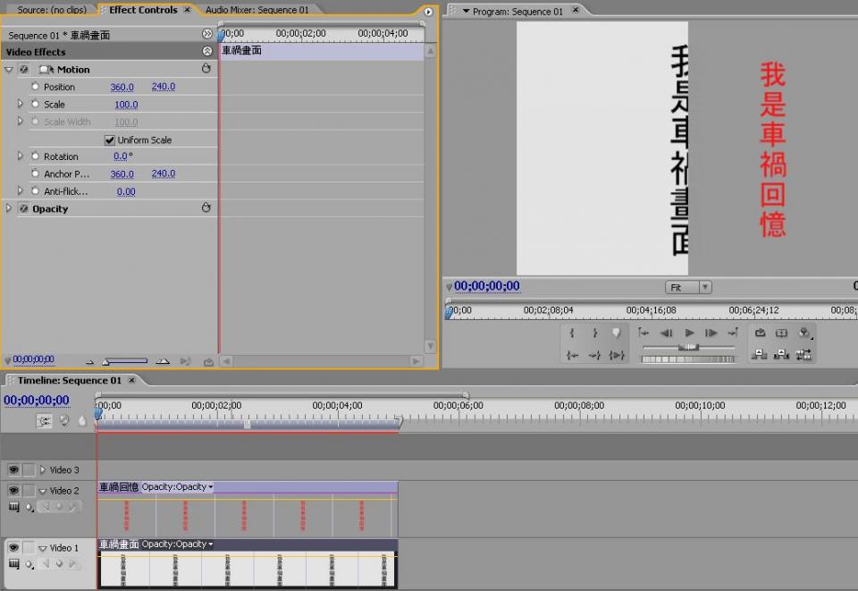Click Step Forward frame button
This screenshot has height=591, width=858.
point(711,333)
